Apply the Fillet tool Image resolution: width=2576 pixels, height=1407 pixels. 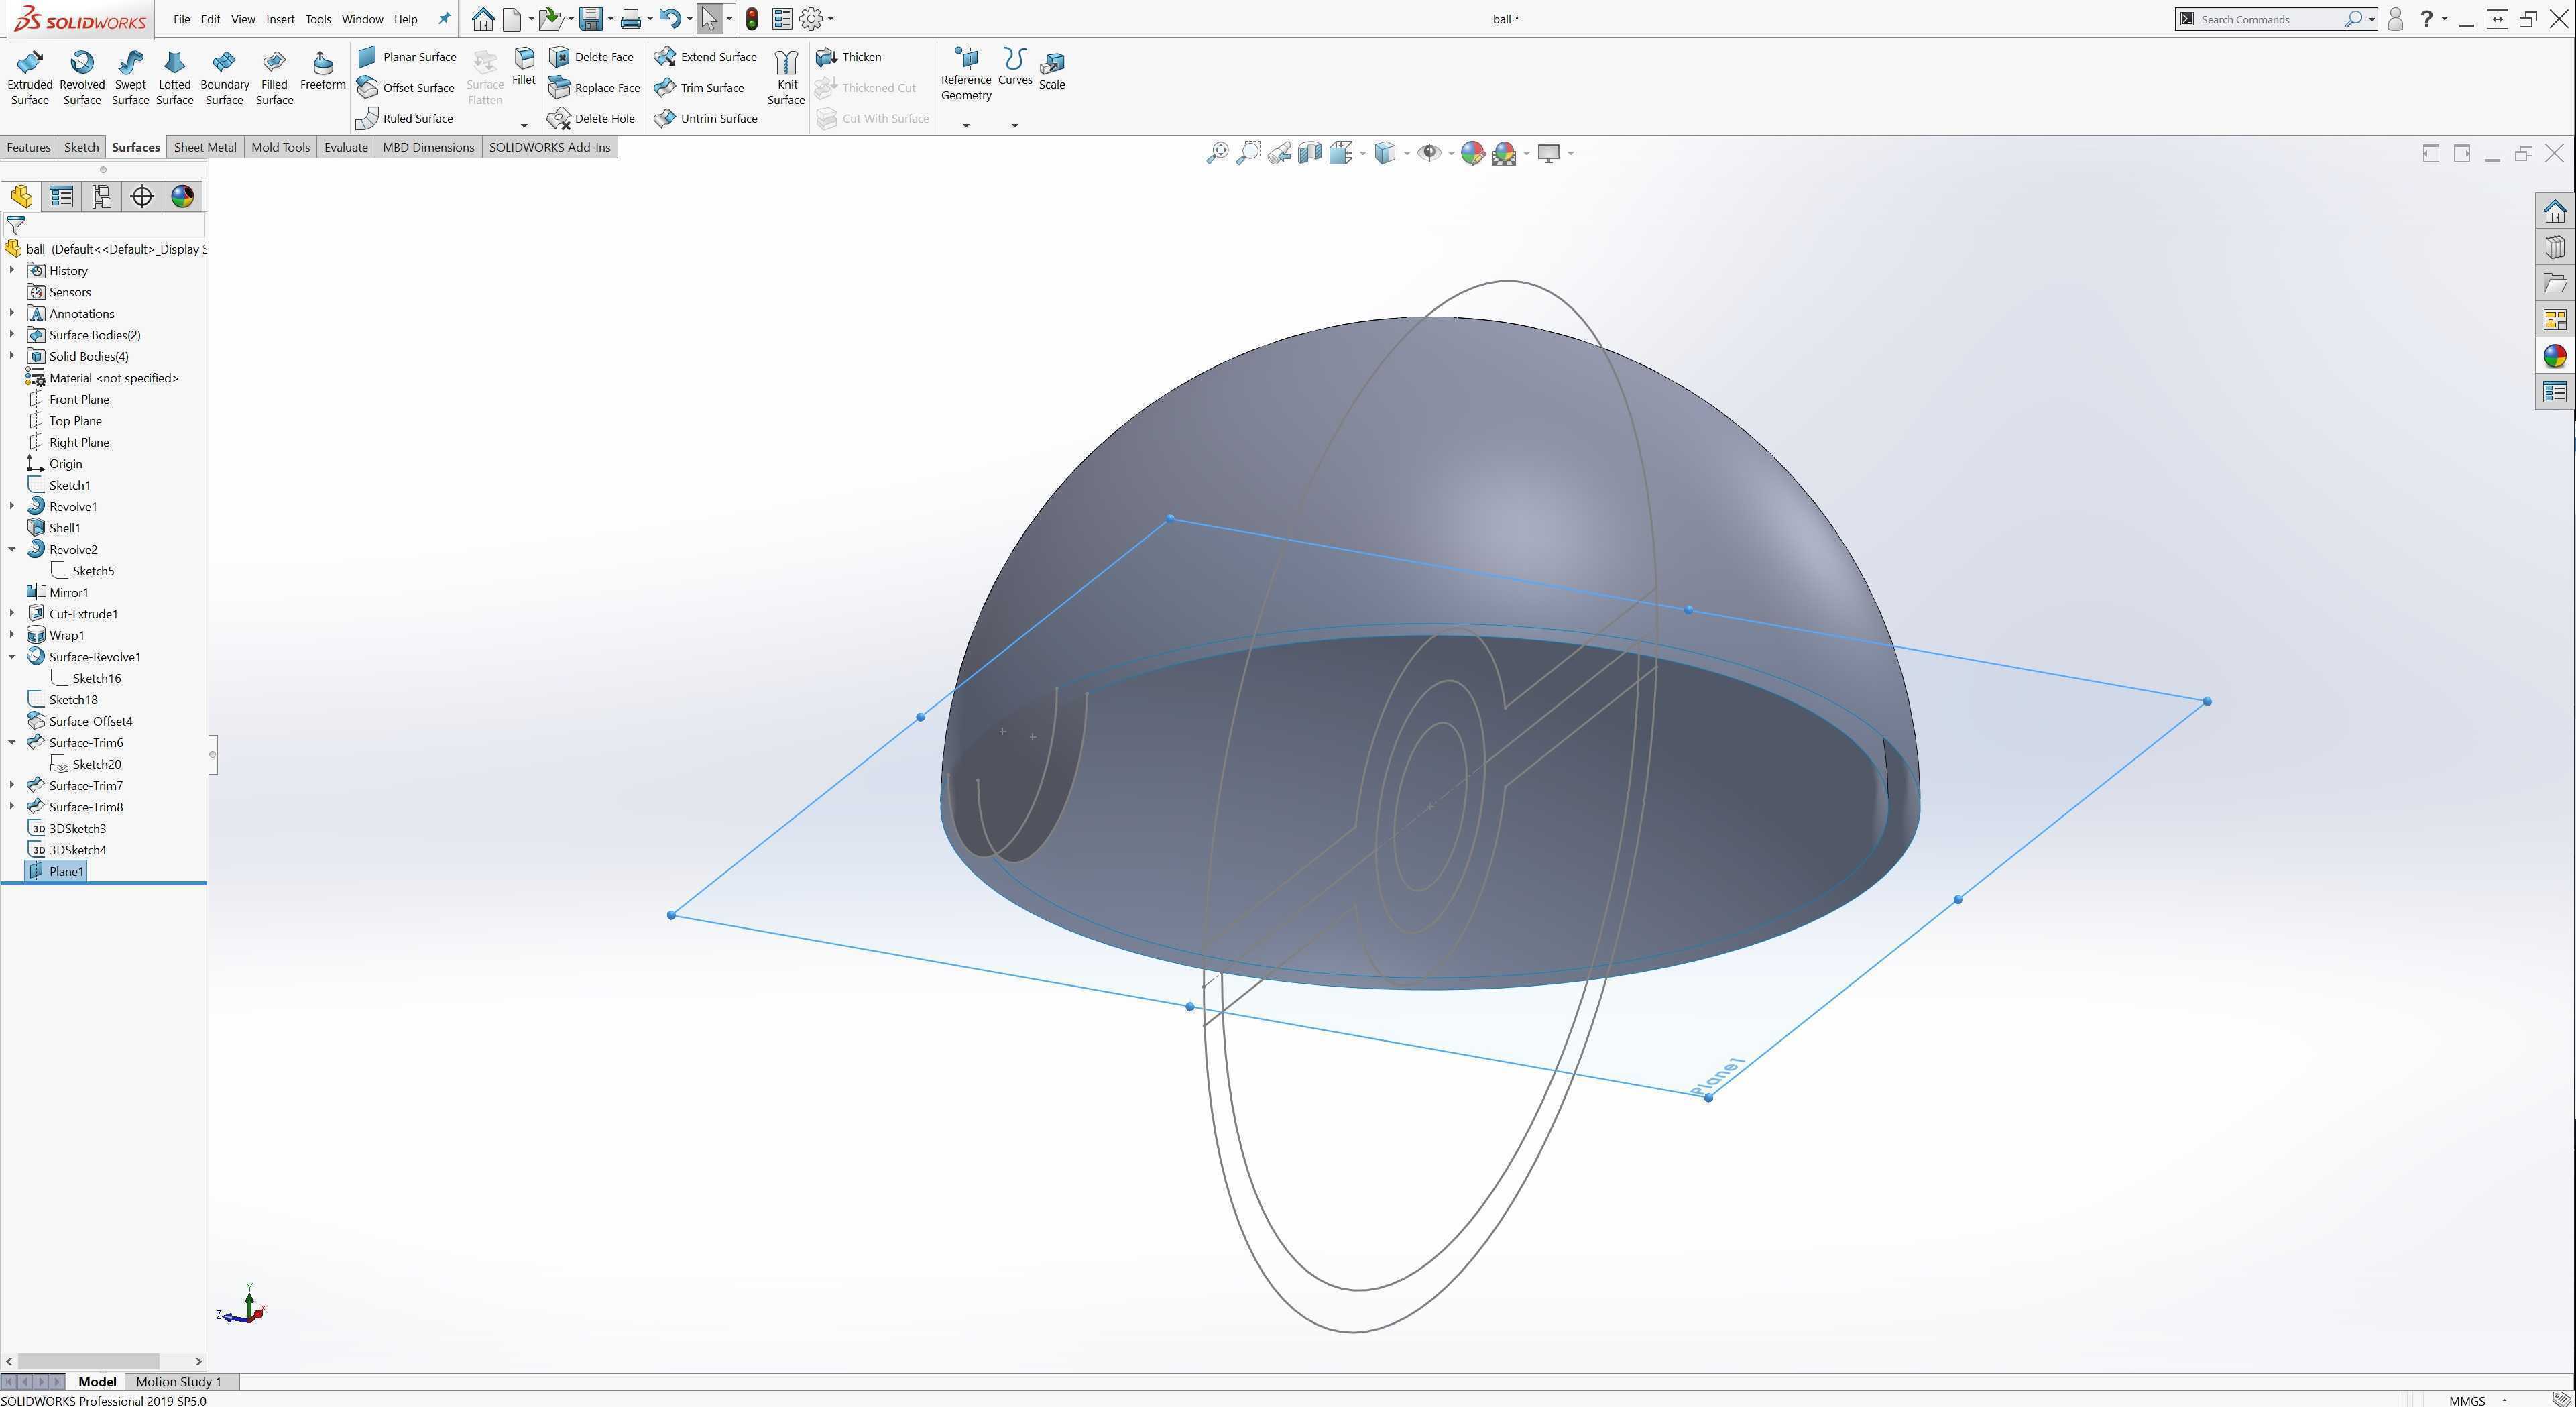524,67
